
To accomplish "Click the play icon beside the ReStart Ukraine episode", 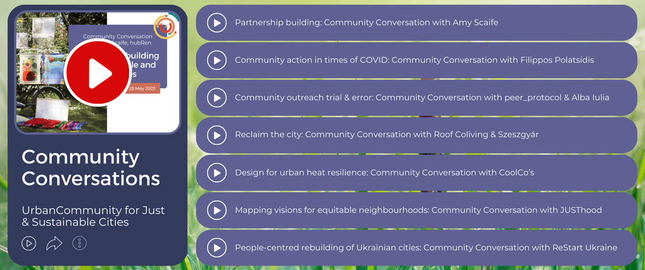I will point(217,248).
